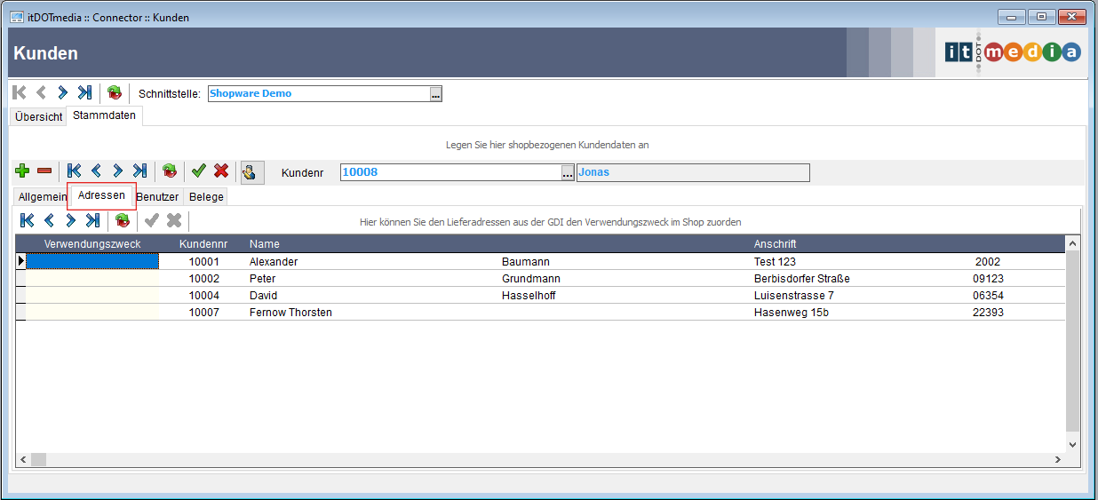Switch to the Übersicht tab
The width and height of the screenshot is (1098, 500).
38,117
